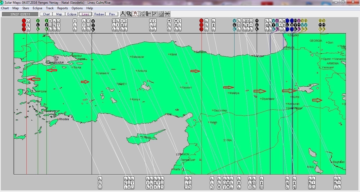Open the Track menu
The width and height of the screenshot is (360, 192).
click(x=50, y=8)
